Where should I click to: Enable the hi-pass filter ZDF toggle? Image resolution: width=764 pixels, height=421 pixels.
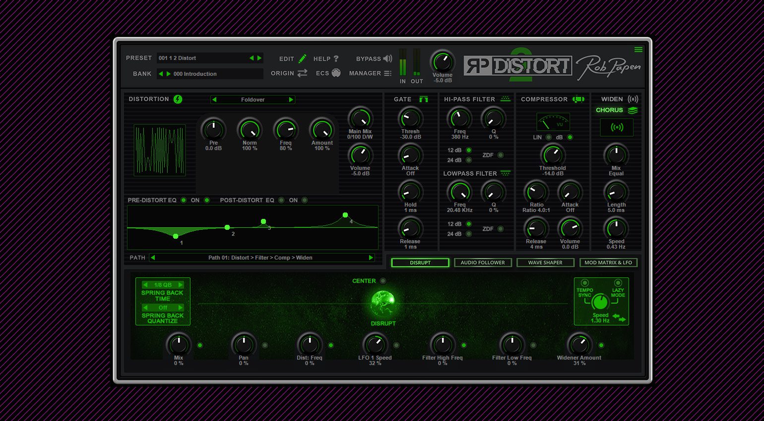point(501,155)
